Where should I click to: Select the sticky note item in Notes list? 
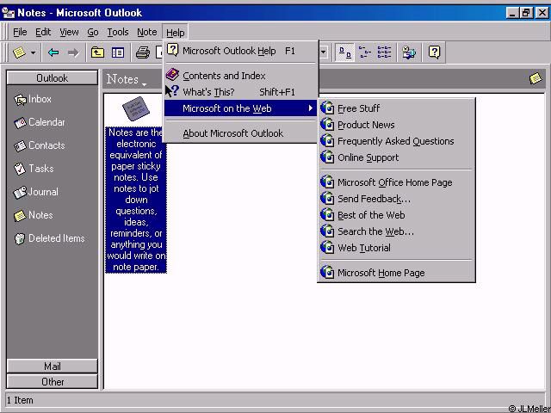point(135,109)
